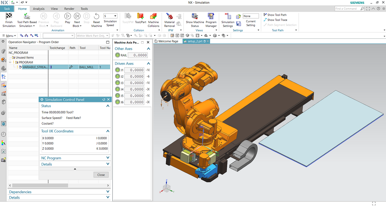This screenshot has height=206, width=386.
Task: Collapse the Driven Axes section
Action: (148, 63)
